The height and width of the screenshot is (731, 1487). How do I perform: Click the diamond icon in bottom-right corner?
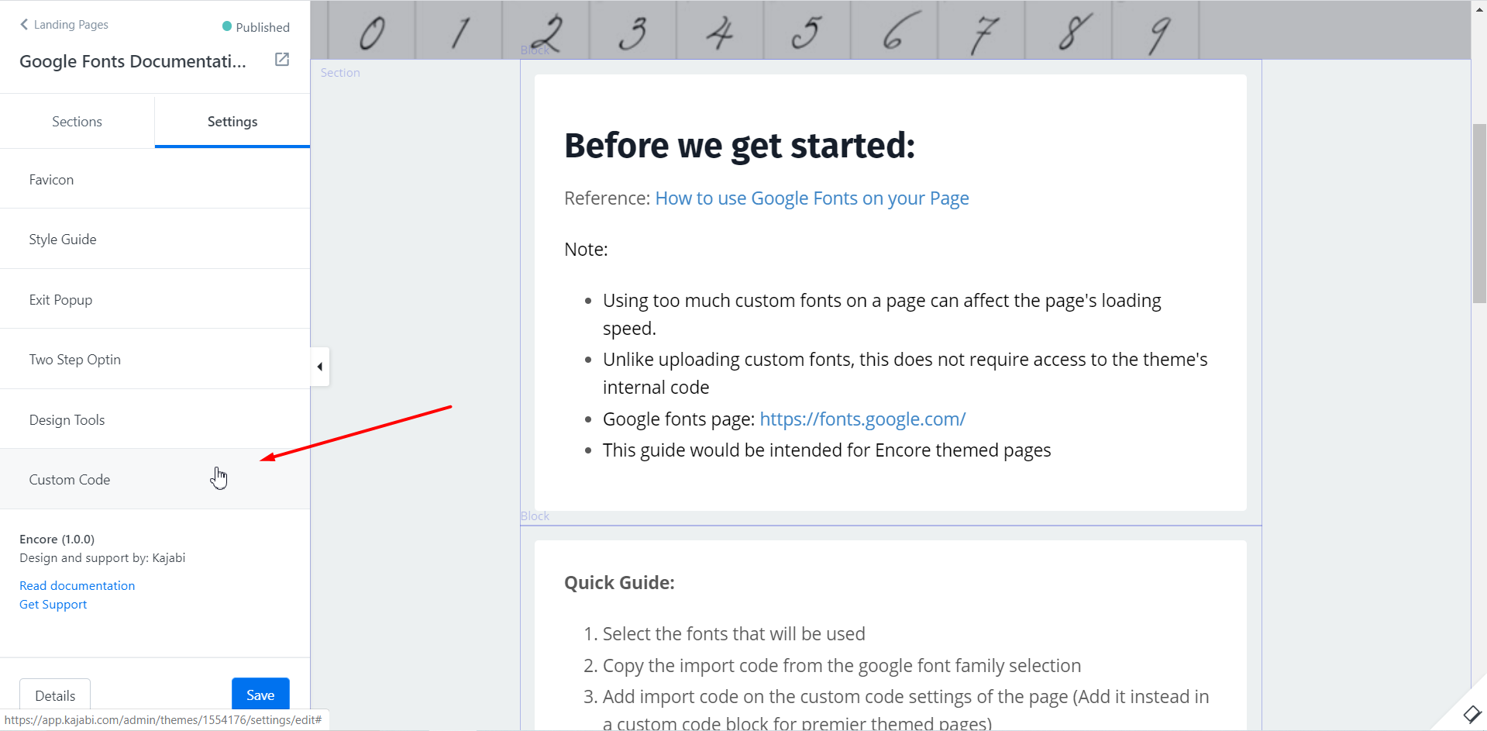1472,713
